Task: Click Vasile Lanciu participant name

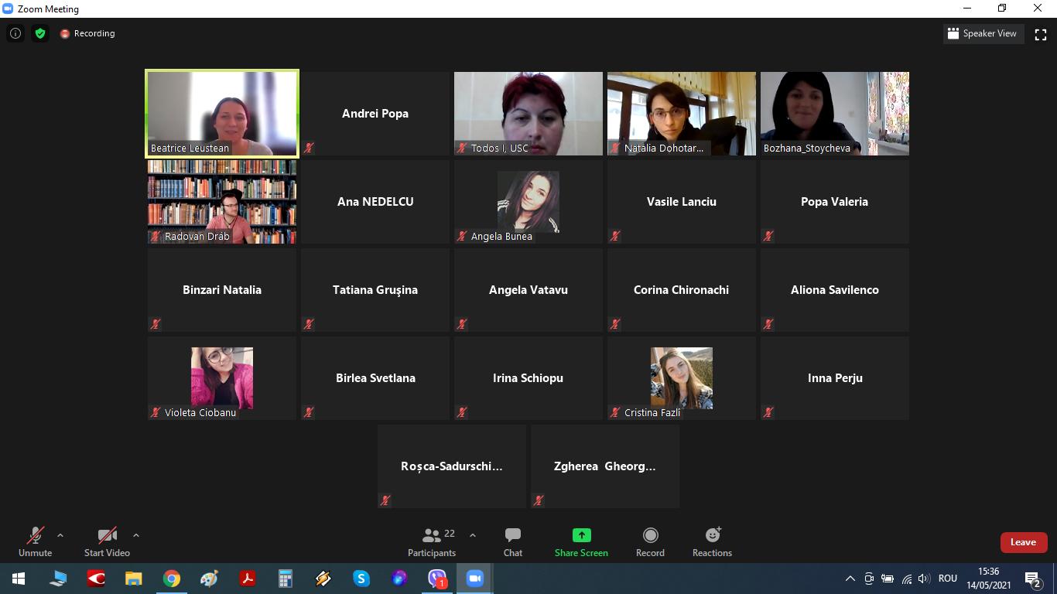Action: [x=682, y=202]
